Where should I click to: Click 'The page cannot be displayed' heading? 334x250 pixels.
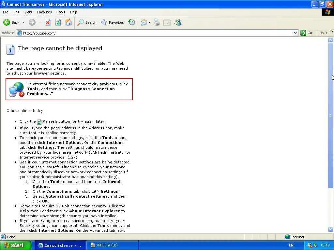pos(60,48)
